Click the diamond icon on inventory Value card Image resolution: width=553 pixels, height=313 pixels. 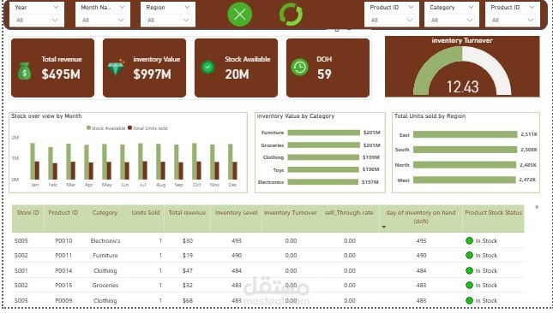(x=116, y=68)
